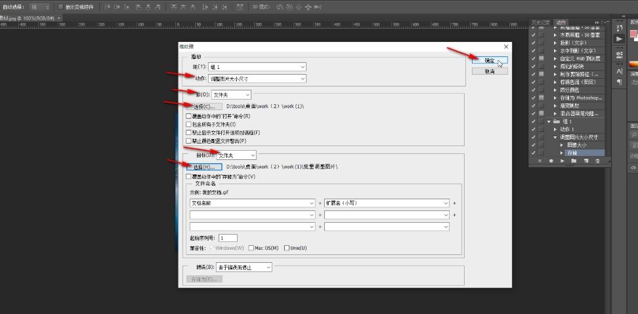Open 自动选择 dropdown in options bar

(x=39, y=7)
